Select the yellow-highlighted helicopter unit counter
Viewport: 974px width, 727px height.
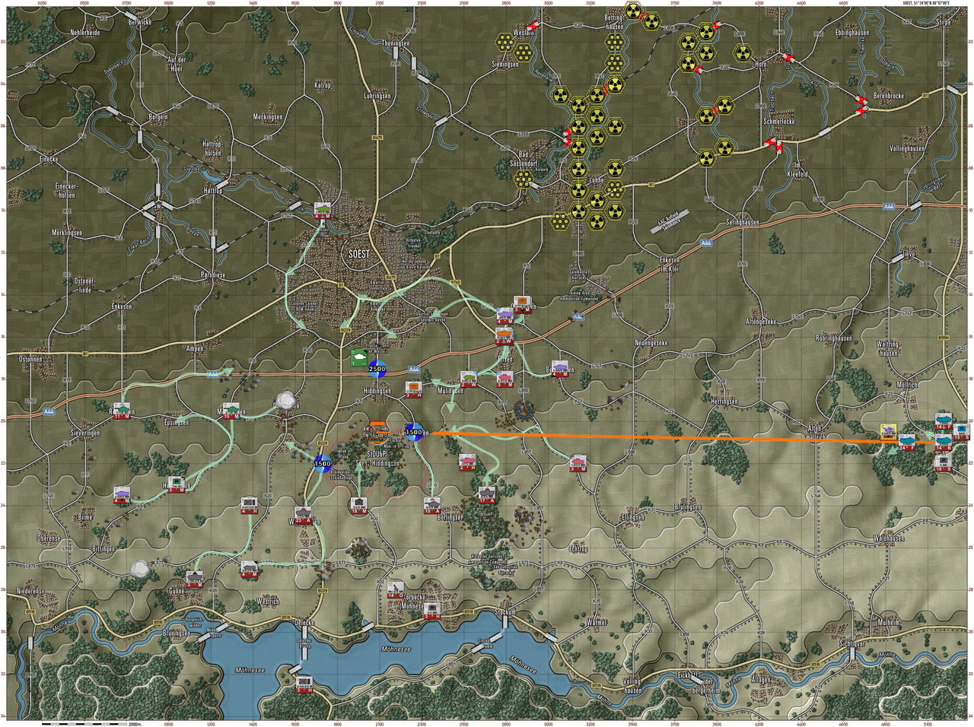pos(888,432)
